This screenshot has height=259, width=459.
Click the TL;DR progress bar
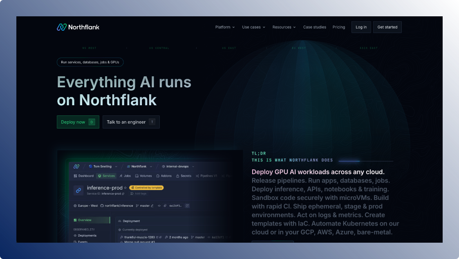[366, 161]
